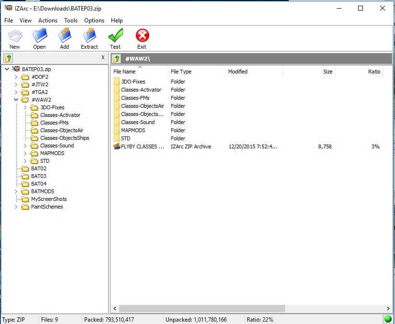Click the 3DO-Fixes folder icon in file list
This screenshot has height=324, width=395.
(117, 82)
